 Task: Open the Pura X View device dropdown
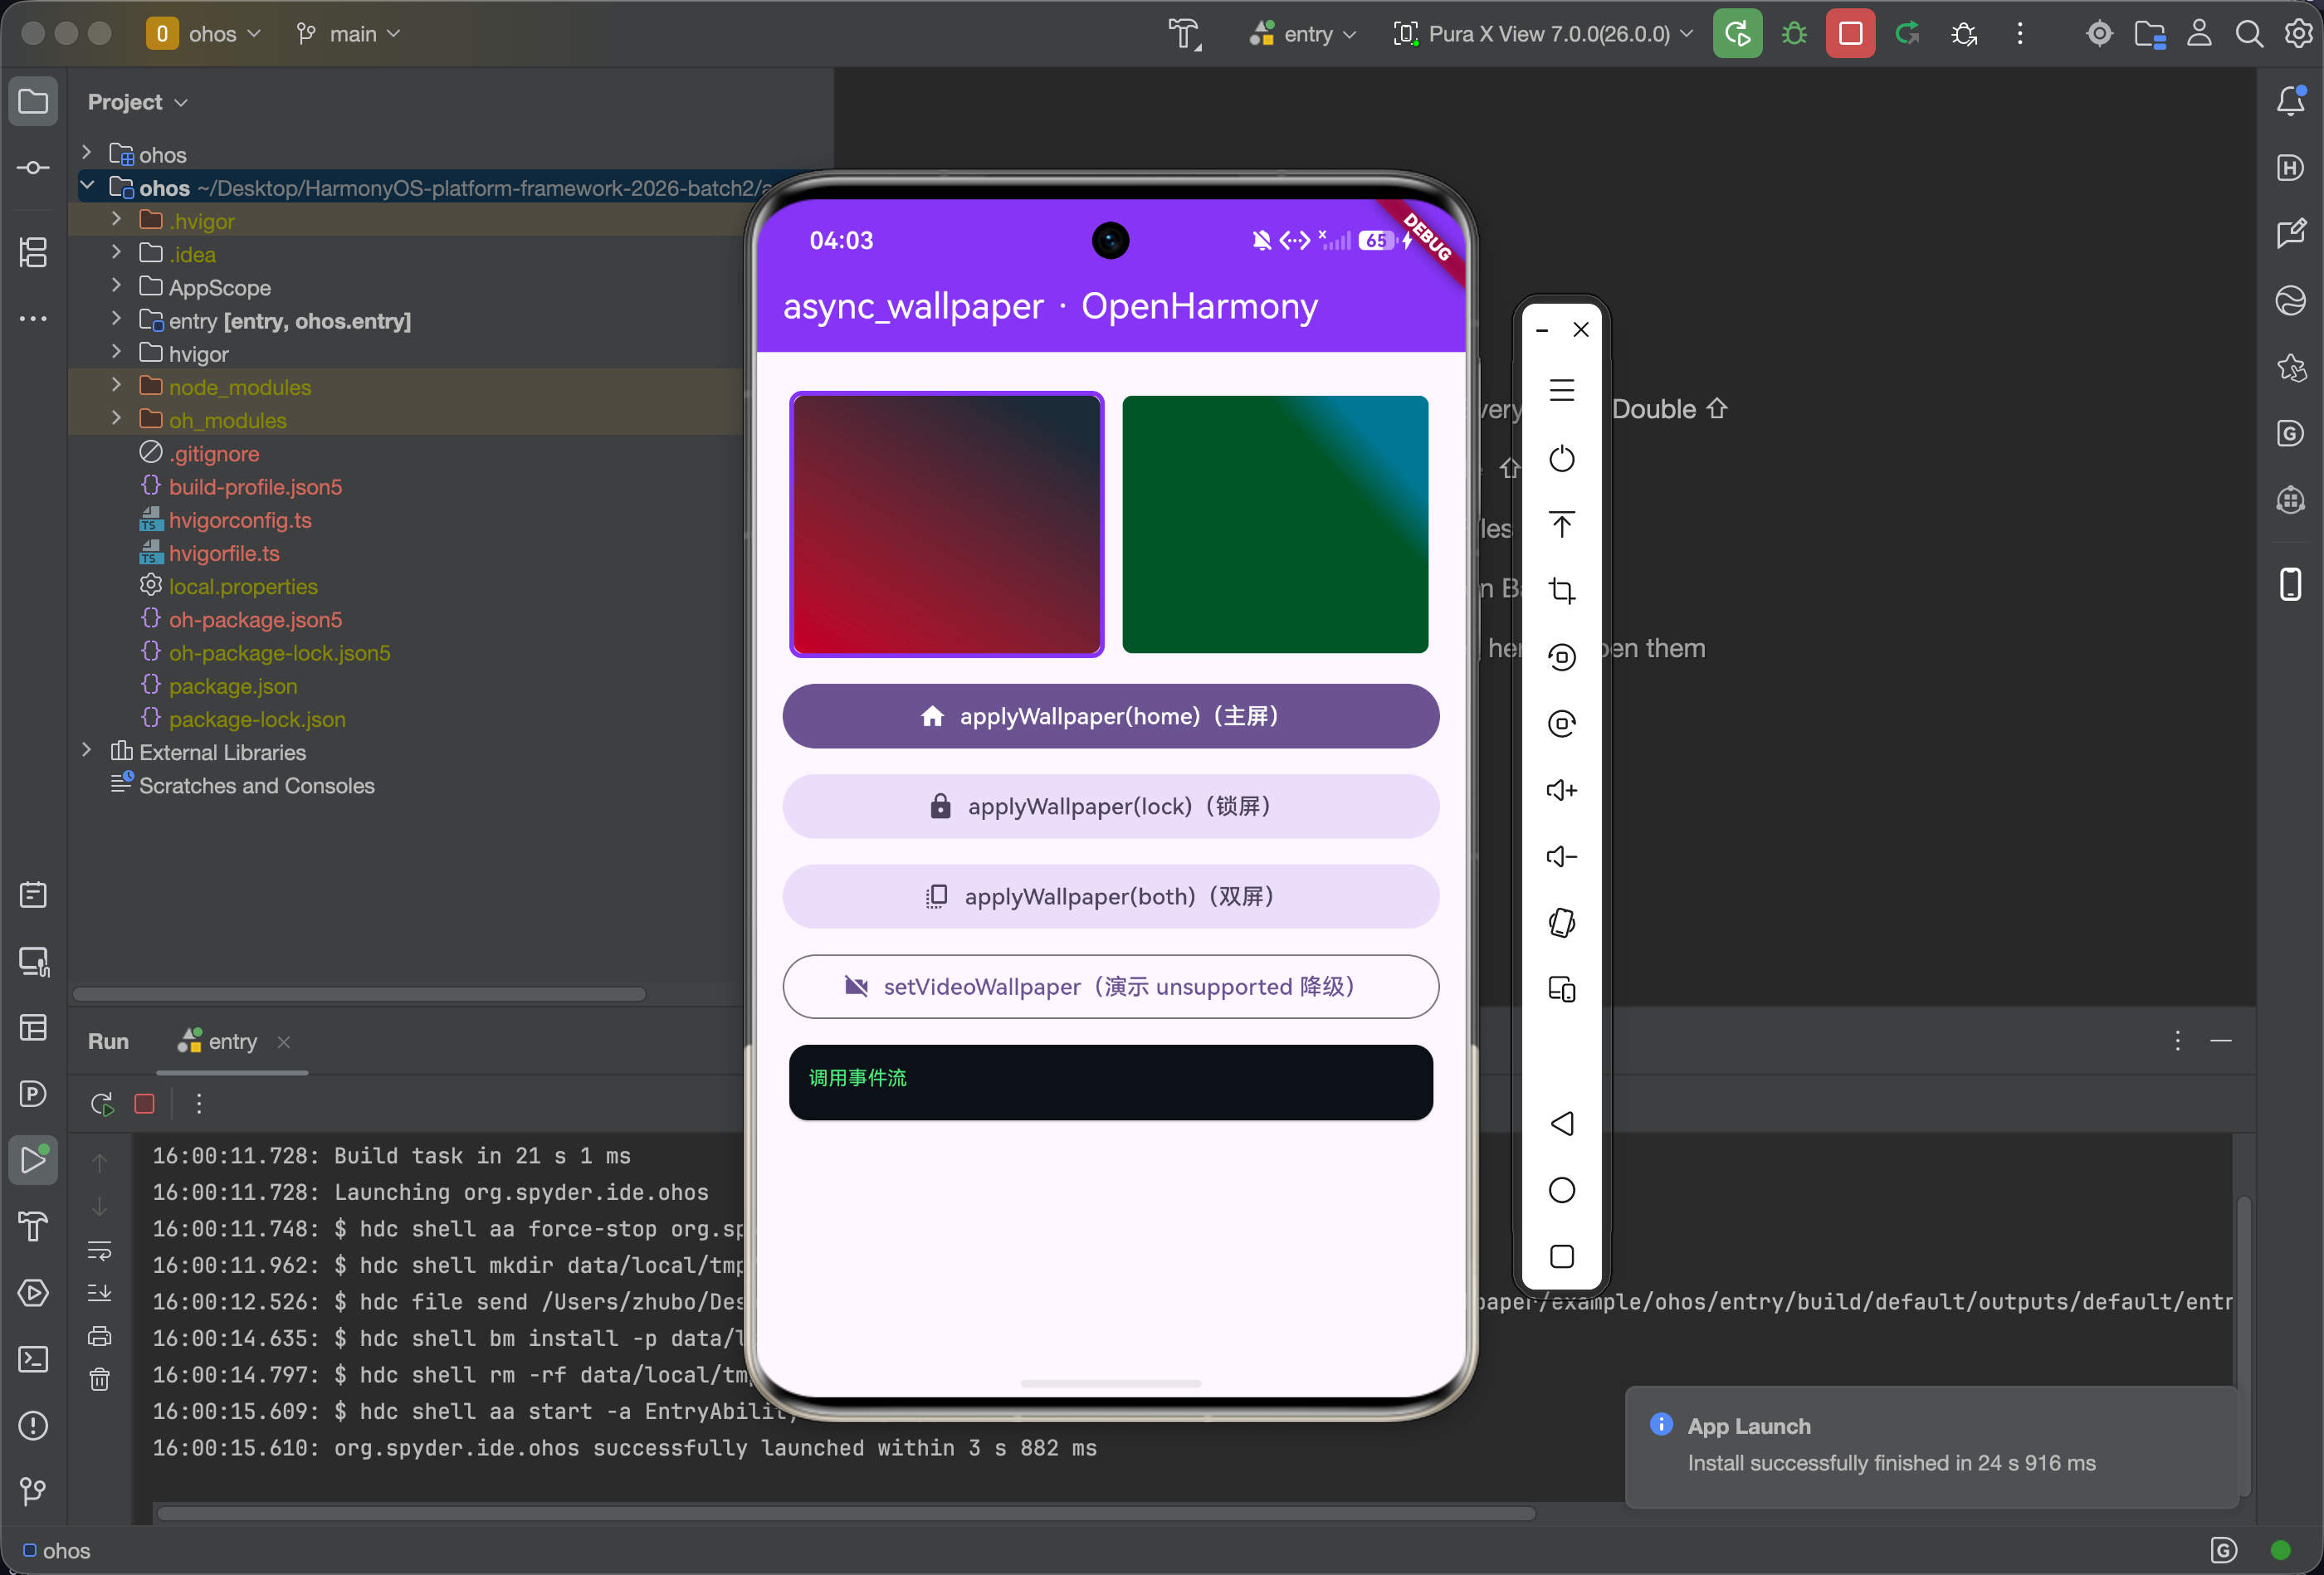1544,34
